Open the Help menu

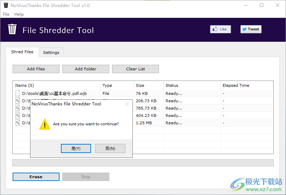19,14
